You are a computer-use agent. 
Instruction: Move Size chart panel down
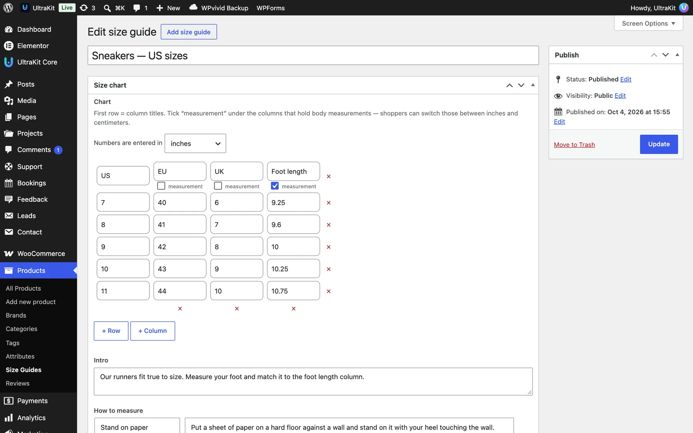coord(521,85)
